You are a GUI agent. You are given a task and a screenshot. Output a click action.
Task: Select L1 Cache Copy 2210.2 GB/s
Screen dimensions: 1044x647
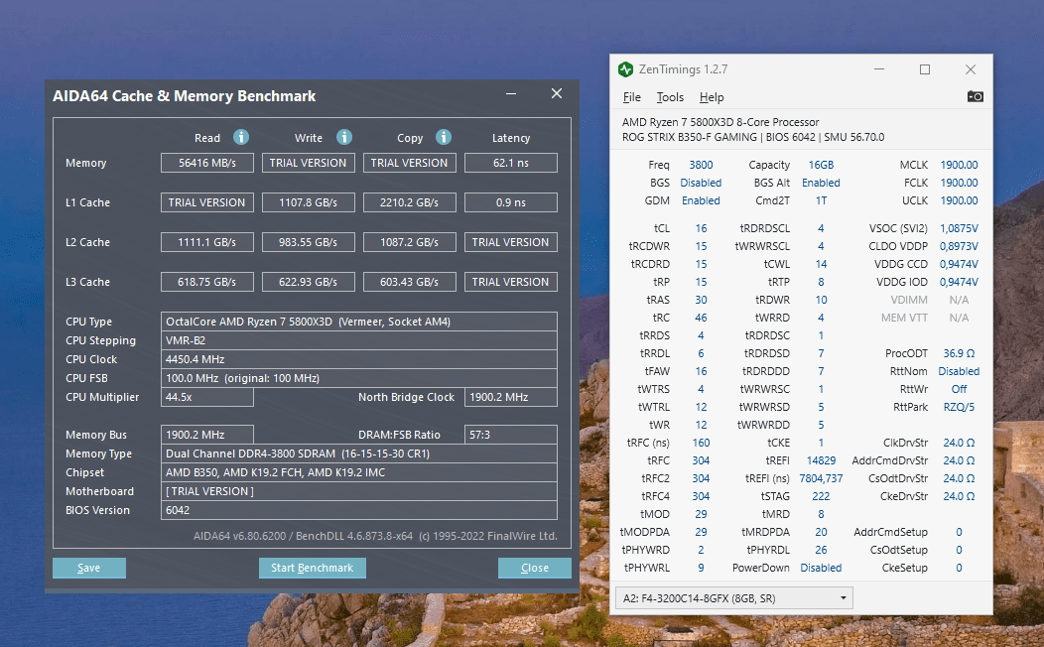pos(410,202)
